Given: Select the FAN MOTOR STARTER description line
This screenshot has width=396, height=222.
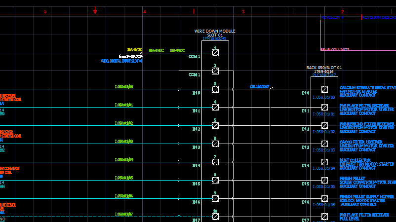Looking at the screenshot, I should [358, 91].
